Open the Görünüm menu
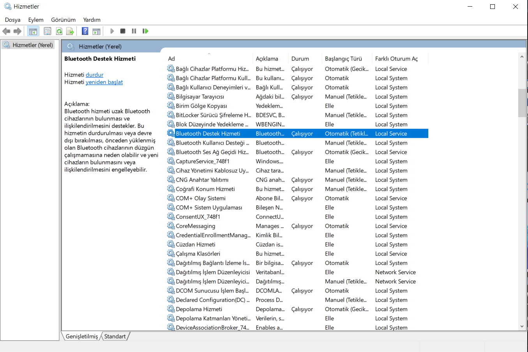The height and width of the screenshot is (352, 528). [x=63, y=20]
